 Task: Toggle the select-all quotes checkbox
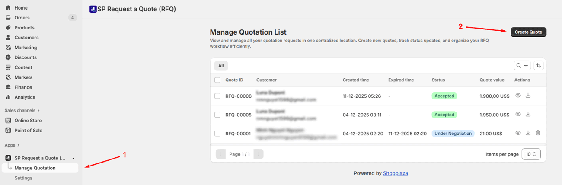(x=217, y=80)
